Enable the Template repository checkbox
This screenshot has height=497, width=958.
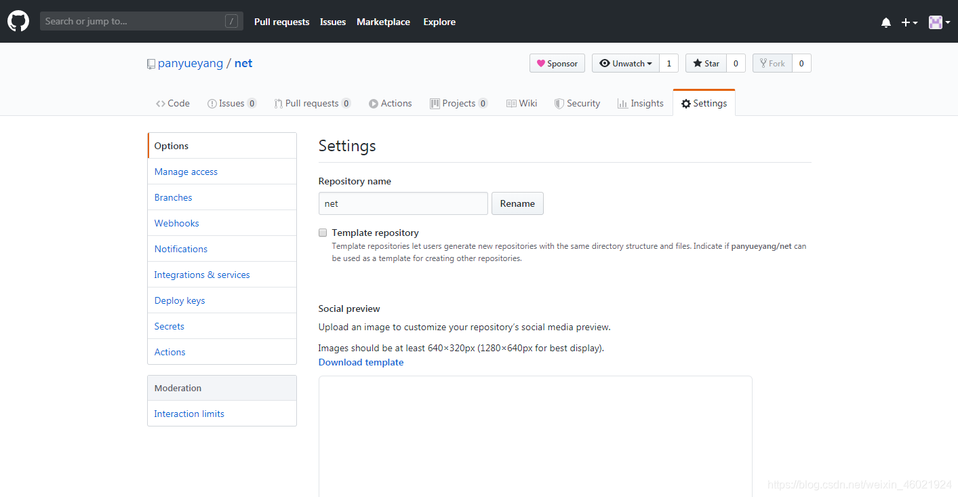[x=323, y=233]
